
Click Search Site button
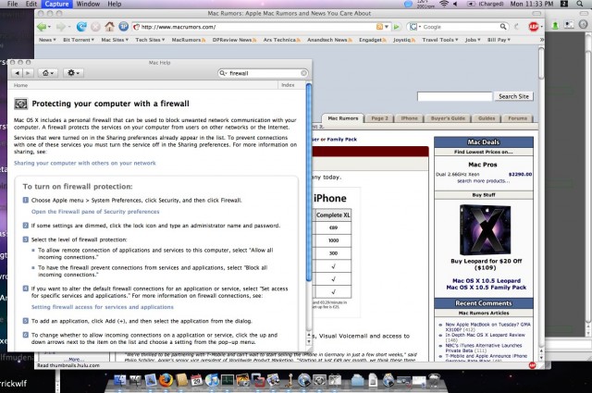pyautogui.click(x=513, y=96)
